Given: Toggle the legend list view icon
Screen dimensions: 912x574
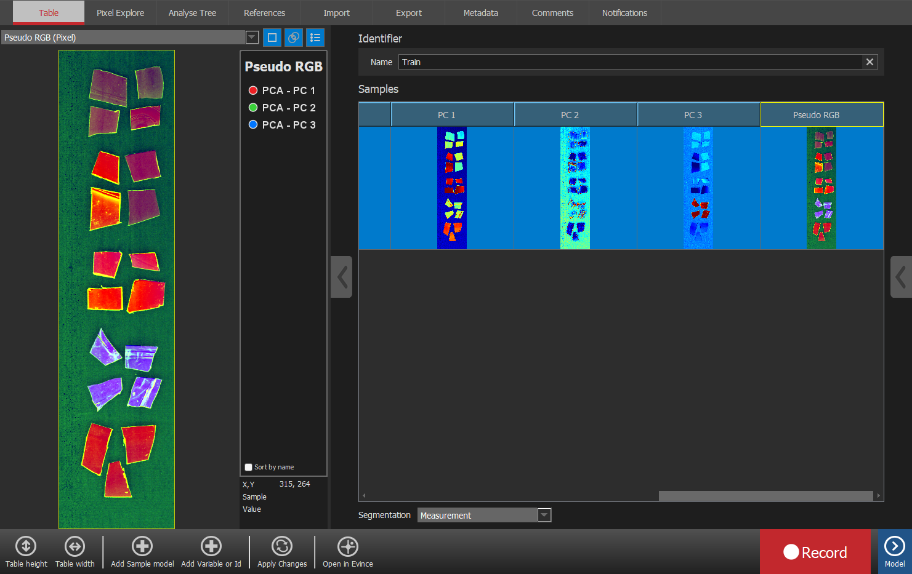Looking at the screenshot, I should tap(315, 38).
